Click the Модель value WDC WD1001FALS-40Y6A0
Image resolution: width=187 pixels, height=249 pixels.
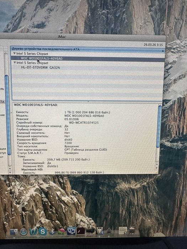coord(84,116)
